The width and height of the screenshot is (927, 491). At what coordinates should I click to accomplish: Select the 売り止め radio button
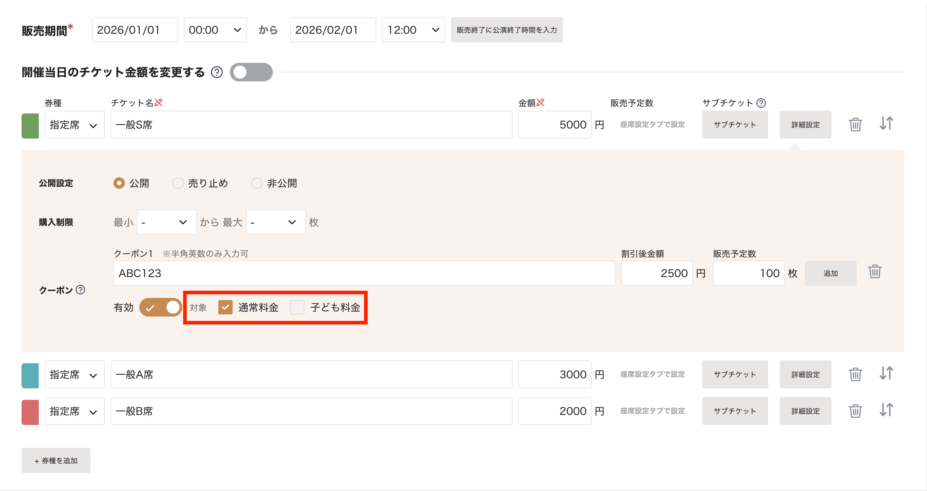click(178, 183)
